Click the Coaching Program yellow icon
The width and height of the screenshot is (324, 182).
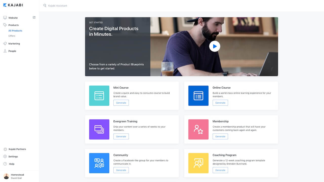[198, 163]
